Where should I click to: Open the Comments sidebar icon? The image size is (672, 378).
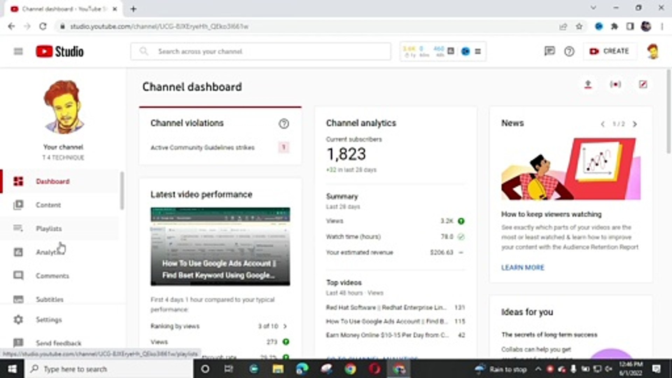tap(18, 275)
